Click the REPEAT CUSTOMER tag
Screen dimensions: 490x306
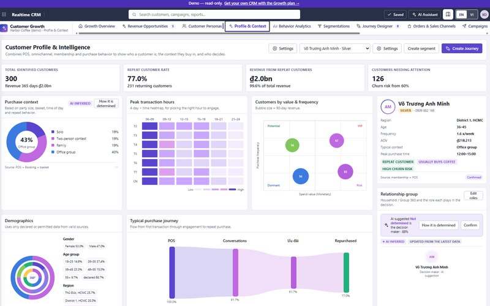tap(398, 162)
